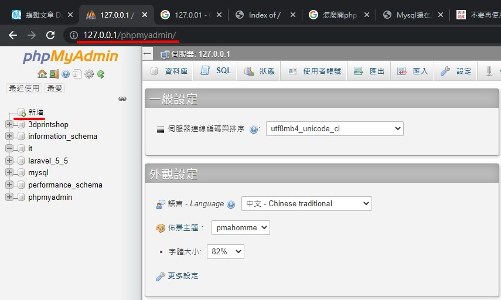The height and width of the screenshot is (300, 501).
Task: Open the 匯出 export tab
Action: tap(369, 71)
